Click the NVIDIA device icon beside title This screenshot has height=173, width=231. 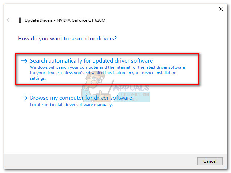point(20,20)
